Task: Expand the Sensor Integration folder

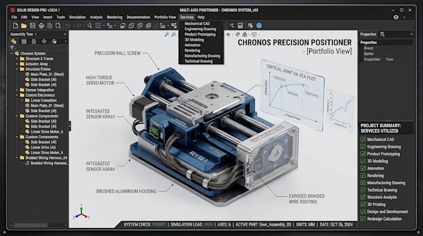Action: [17, 90]
